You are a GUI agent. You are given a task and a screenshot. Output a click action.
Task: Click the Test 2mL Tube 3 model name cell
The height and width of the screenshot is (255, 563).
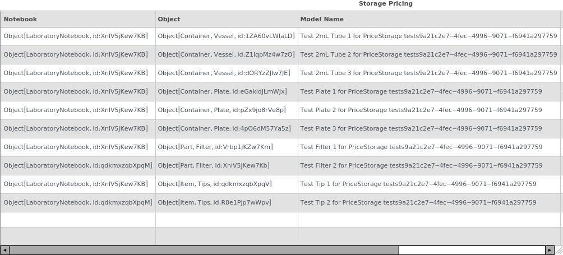(428, 73)
